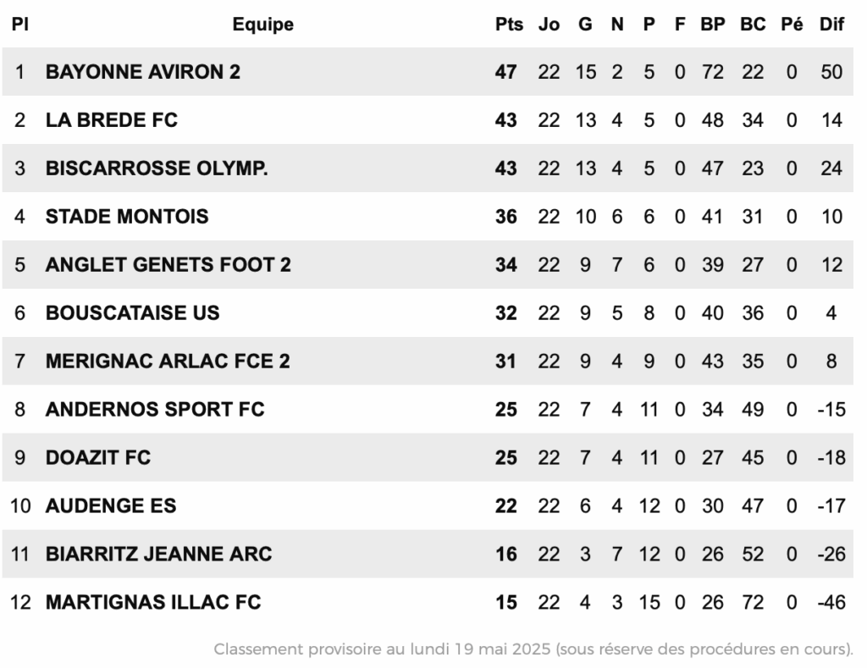Click the ANDERNOS SPORT FC team name
Viewport: 867px width, 668px height.
click(155, 409)
